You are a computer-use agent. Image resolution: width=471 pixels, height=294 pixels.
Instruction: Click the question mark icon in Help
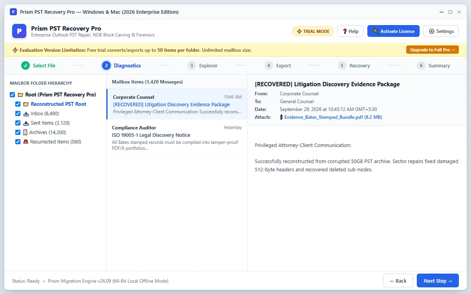(345, 31)
